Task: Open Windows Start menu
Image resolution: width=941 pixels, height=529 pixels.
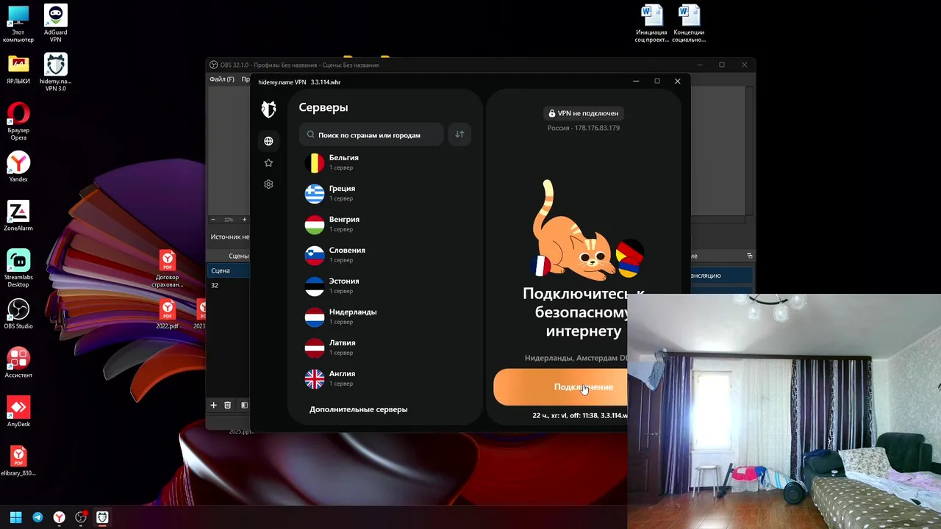Action: pyautogui.click(x=15, y=517)
